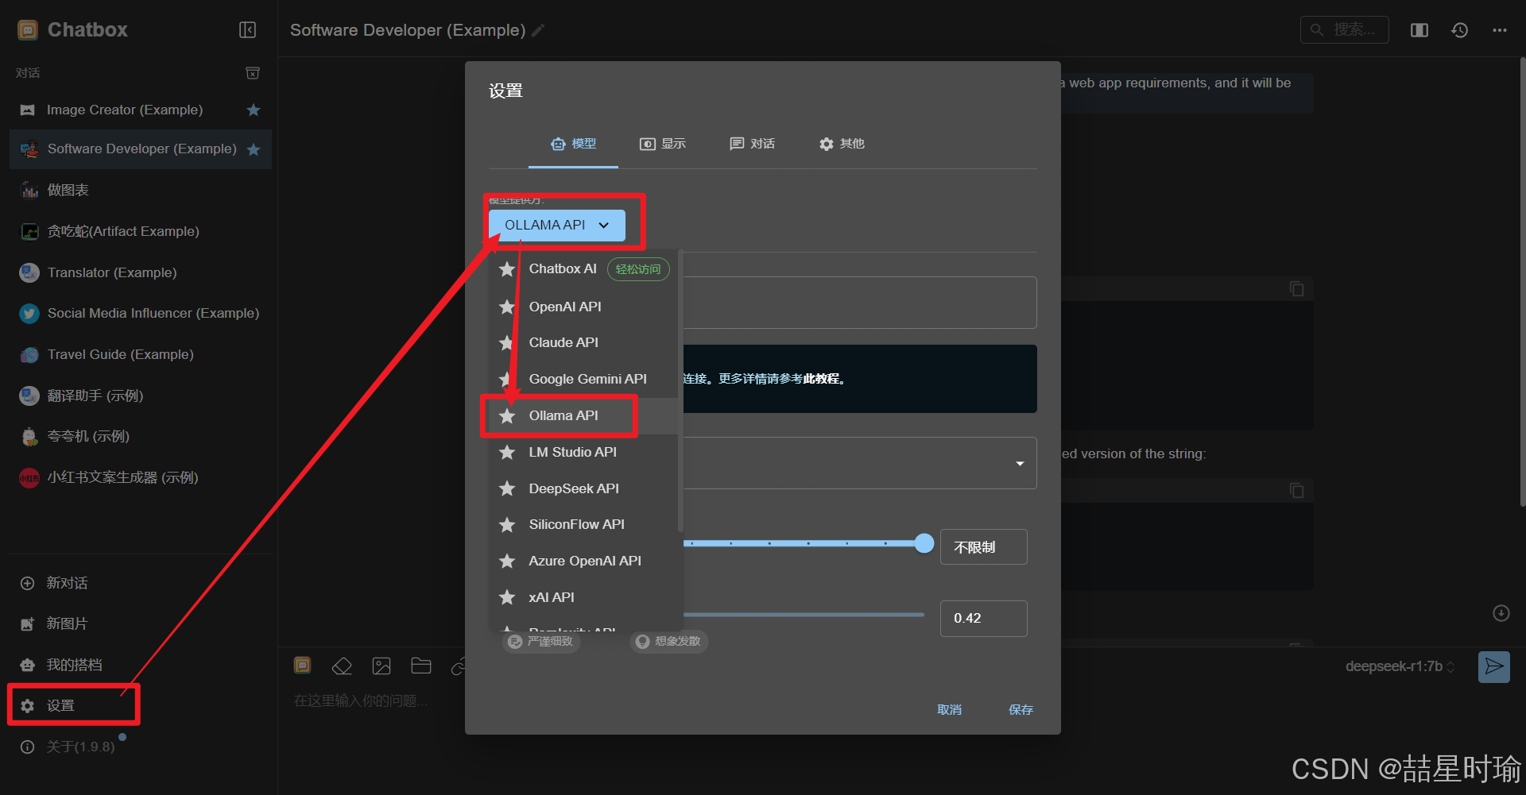The image size is (1526, 795).
Task: Click the star icon beside Chatbox AI
Action: click(507, 269)
